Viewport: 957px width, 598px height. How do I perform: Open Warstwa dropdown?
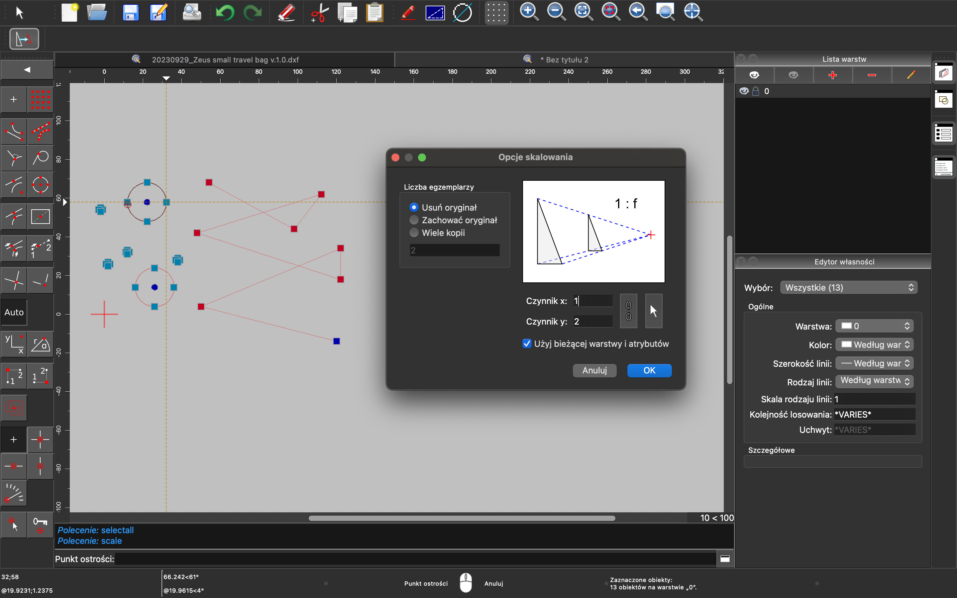tap(874, 326)
